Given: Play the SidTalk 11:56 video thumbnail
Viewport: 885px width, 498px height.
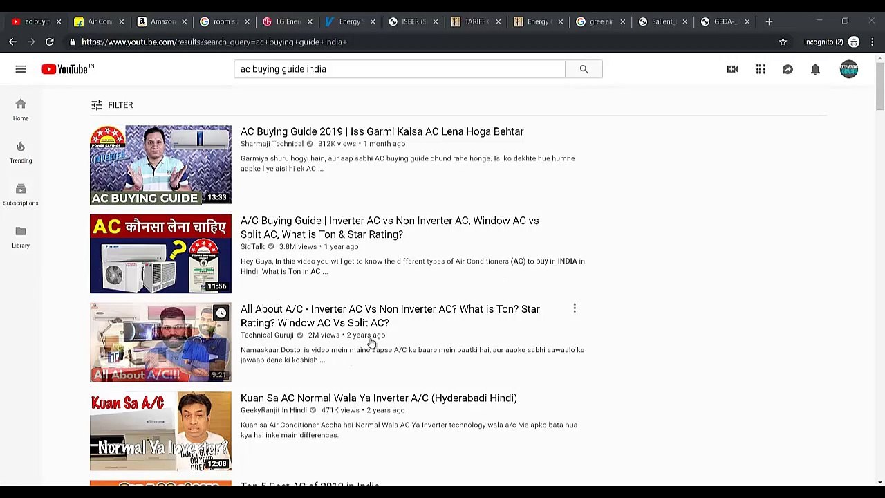Looking at the screenshot, I should coord(160,254).
